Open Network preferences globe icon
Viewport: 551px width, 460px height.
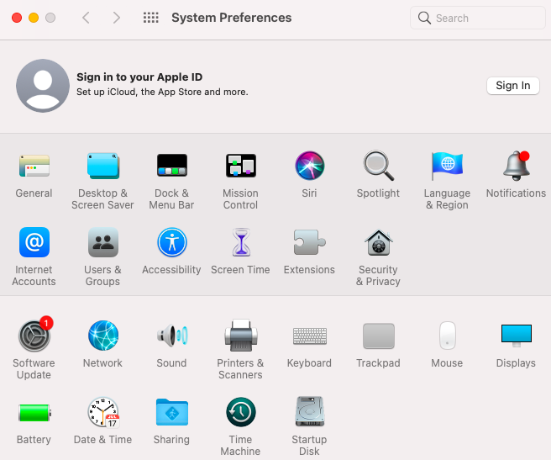103,336
